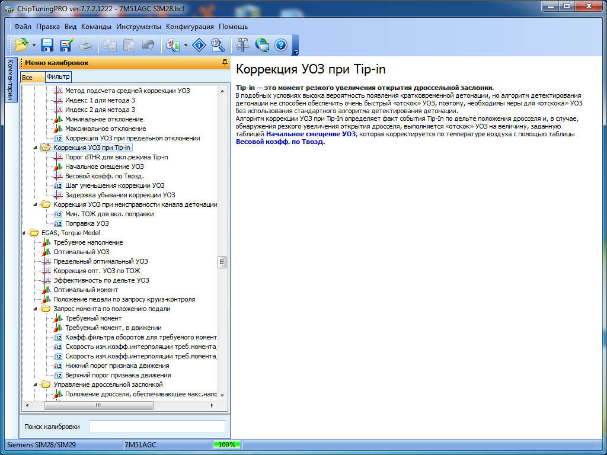The width and height of the screenshot is (607, 455).
Task: Collapse the EGAS, Torque Model folder
Action: pyautogui.click(x=25, y=233)
